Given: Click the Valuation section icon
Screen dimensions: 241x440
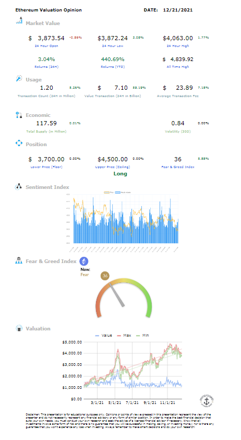Looking at the screenshot, I should (x=19, y=328).
